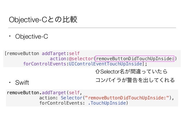The height and width of the screenshot is (138, 184).
Task: Click the pink-boxed removeButtonDidTouchUpInside: selector
Action: pos(135,58)
